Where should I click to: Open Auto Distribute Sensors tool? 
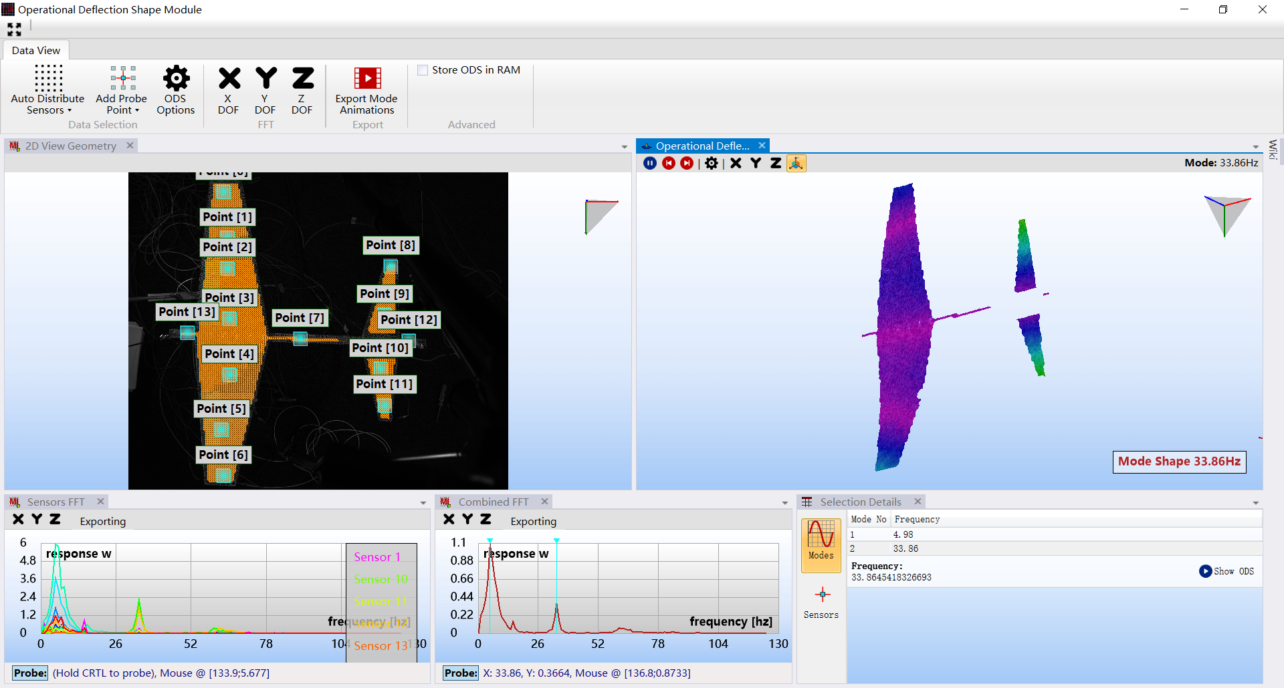(x=47, y=90)
